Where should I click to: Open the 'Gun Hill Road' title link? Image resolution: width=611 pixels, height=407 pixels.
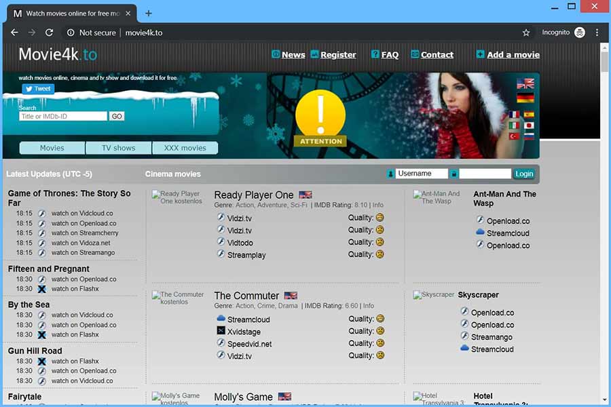pos(35,351)
